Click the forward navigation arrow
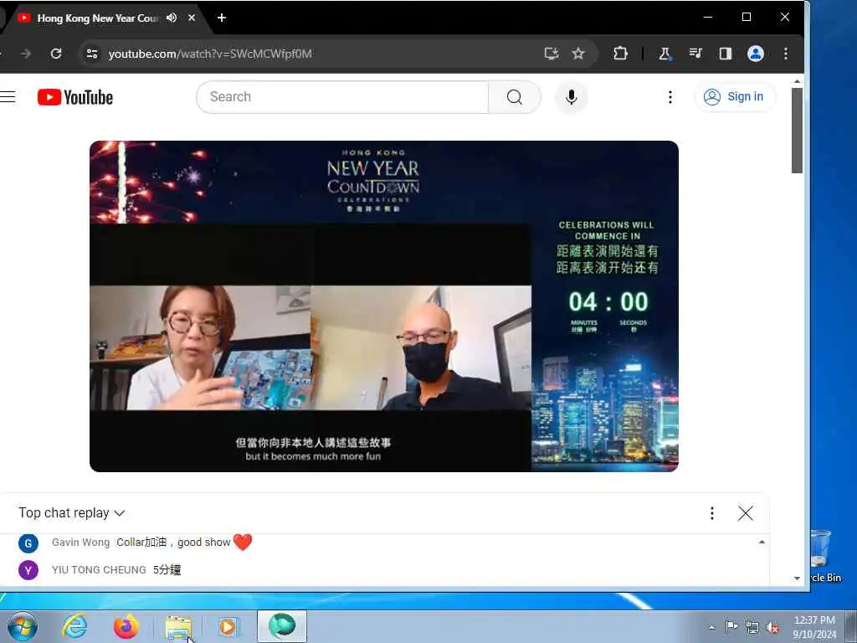857x643 pixels. [x=25, y=54]
